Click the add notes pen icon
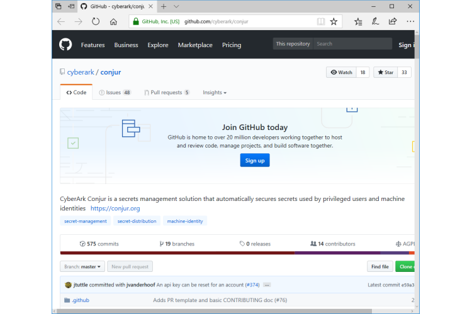Image resolution: width=472 pixels, height=314 pixels. 376,21
